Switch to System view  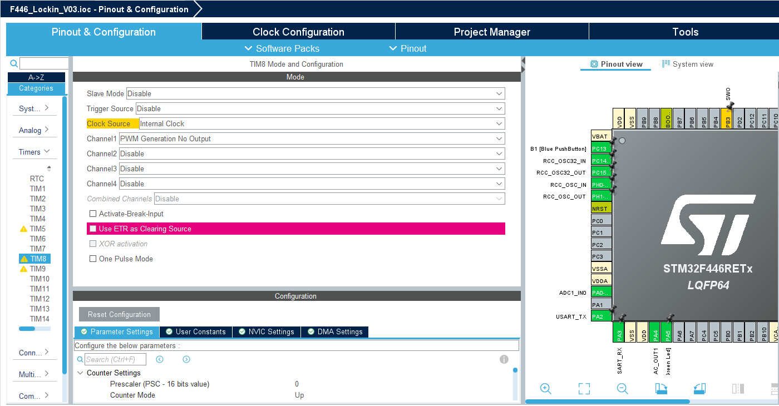point(688,64)
